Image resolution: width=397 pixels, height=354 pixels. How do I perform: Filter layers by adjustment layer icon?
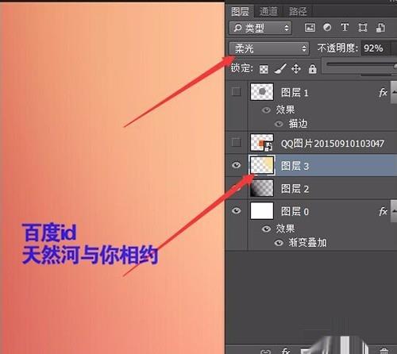327,27
